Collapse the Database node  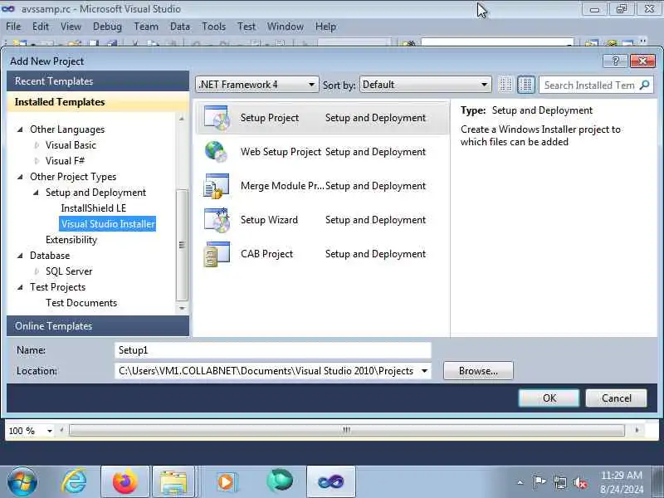pos(20,256)
